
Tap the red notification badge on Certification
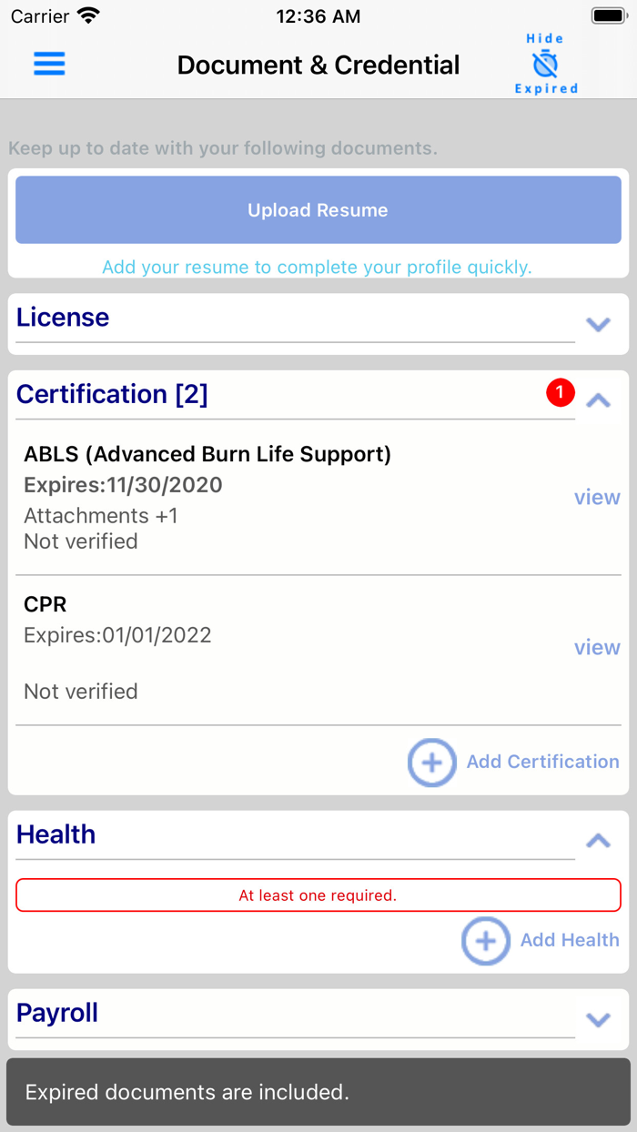561,393
